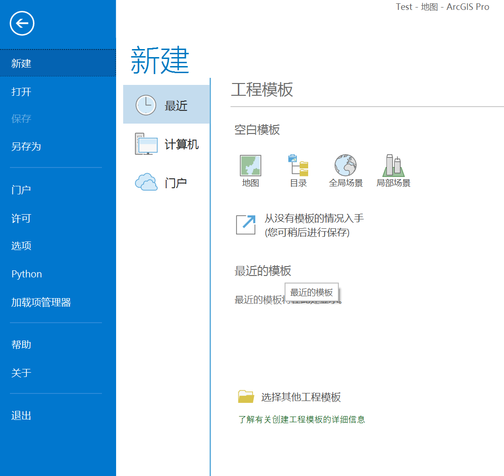Image resolution: width=504 pixels, height=476 pixels.
Task: Select the 地图 map template icon
Action: [251, 166]
